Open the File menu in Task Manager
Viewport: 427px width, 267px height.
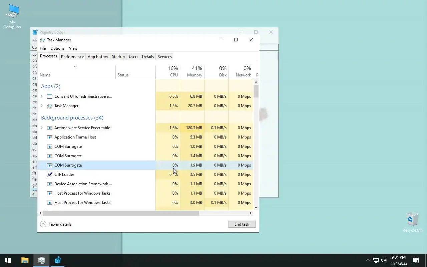(43, 48)
